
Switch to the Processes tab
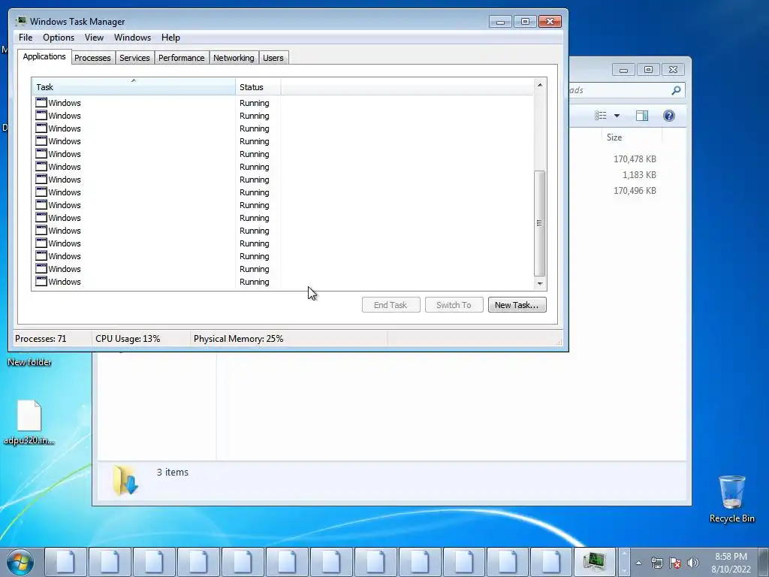[92, 58]
